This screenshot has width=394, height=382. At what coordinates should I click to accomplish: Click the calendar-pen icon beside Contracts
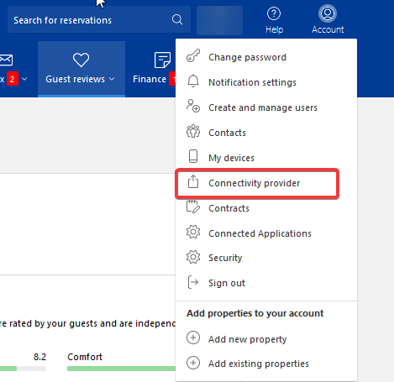point(193,207)
